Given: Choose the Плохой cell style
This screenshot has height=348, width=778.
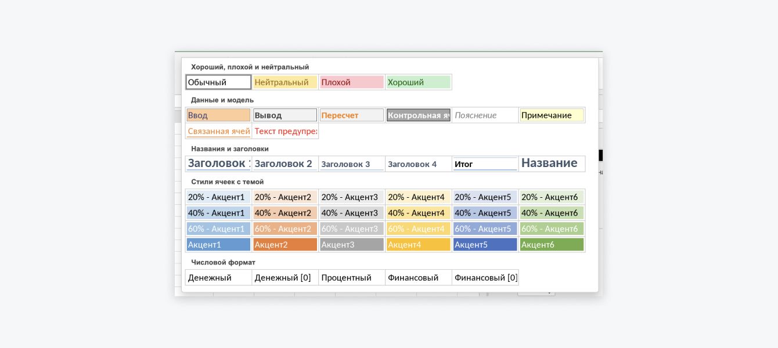Looking at the screenshot, I should click(x=352, y=82).
